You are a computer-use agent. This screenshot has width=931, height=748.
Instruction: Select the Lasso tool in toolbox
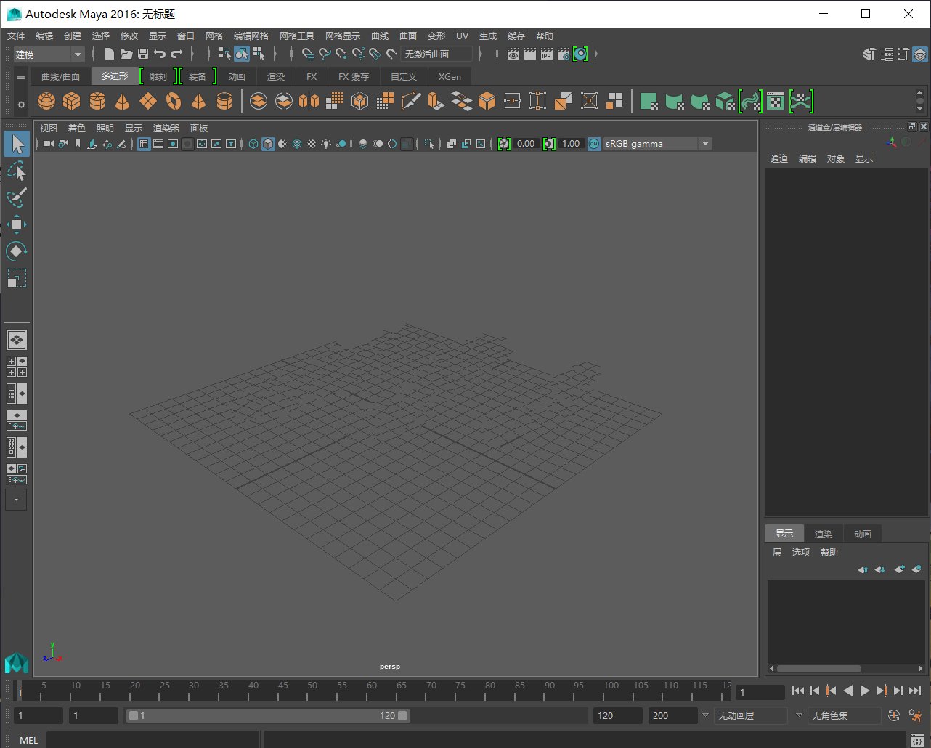[x=17, y=171]
